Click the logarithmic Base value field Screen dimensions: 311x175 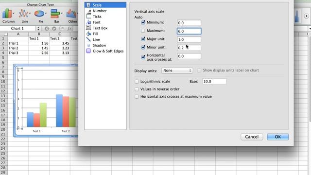click(x=214, y=81)
